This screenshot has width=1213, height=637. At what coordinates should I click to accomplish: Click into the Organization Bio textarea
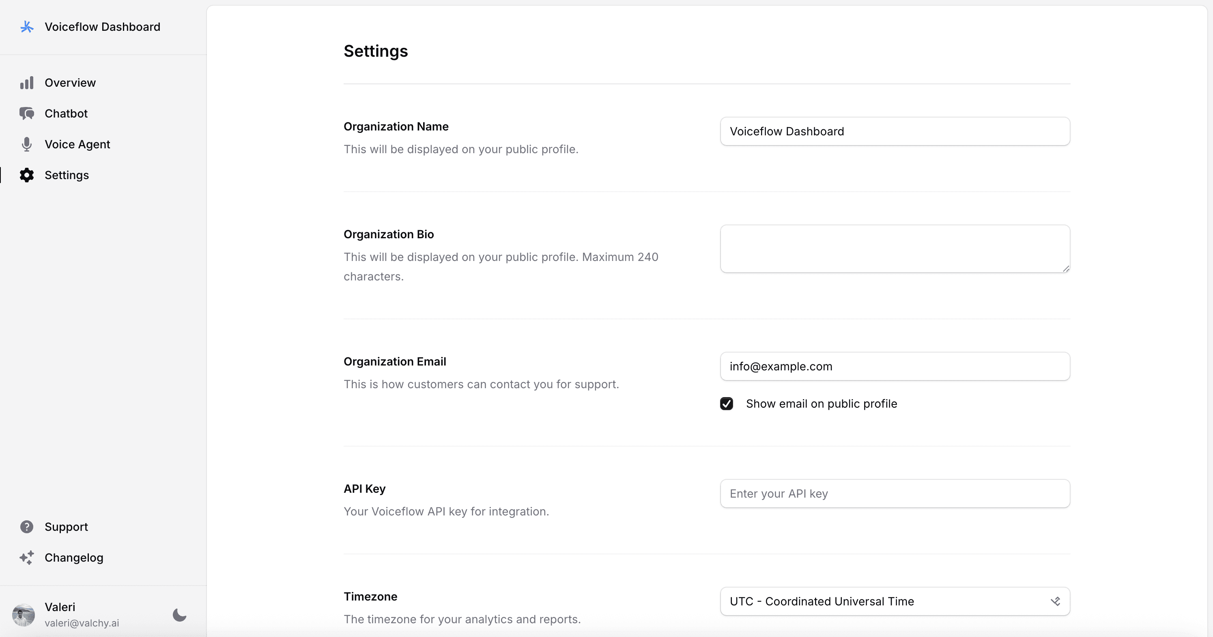tap(895, 248)
